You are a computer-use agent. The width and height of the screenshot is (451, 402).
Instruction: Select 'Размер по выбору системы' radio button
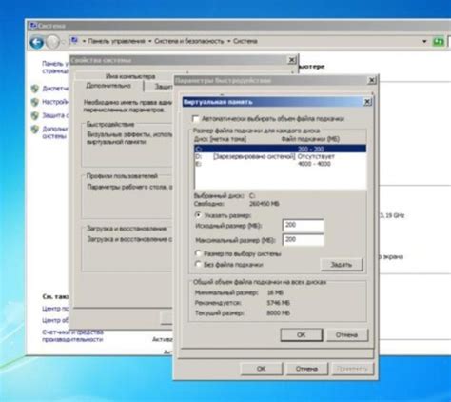click(198, 253)
